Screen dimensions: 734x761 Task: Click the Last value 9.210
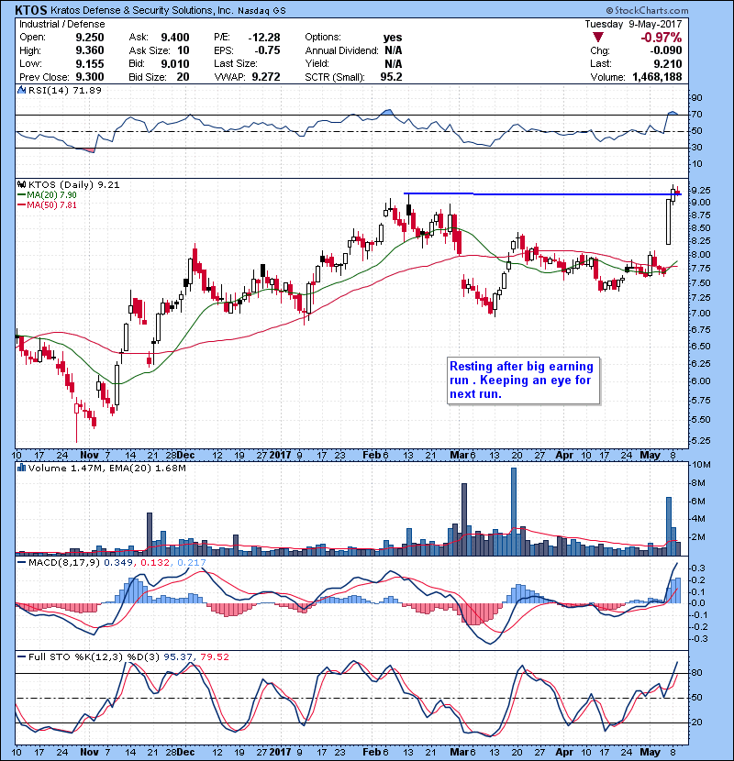tap(667, 63)
